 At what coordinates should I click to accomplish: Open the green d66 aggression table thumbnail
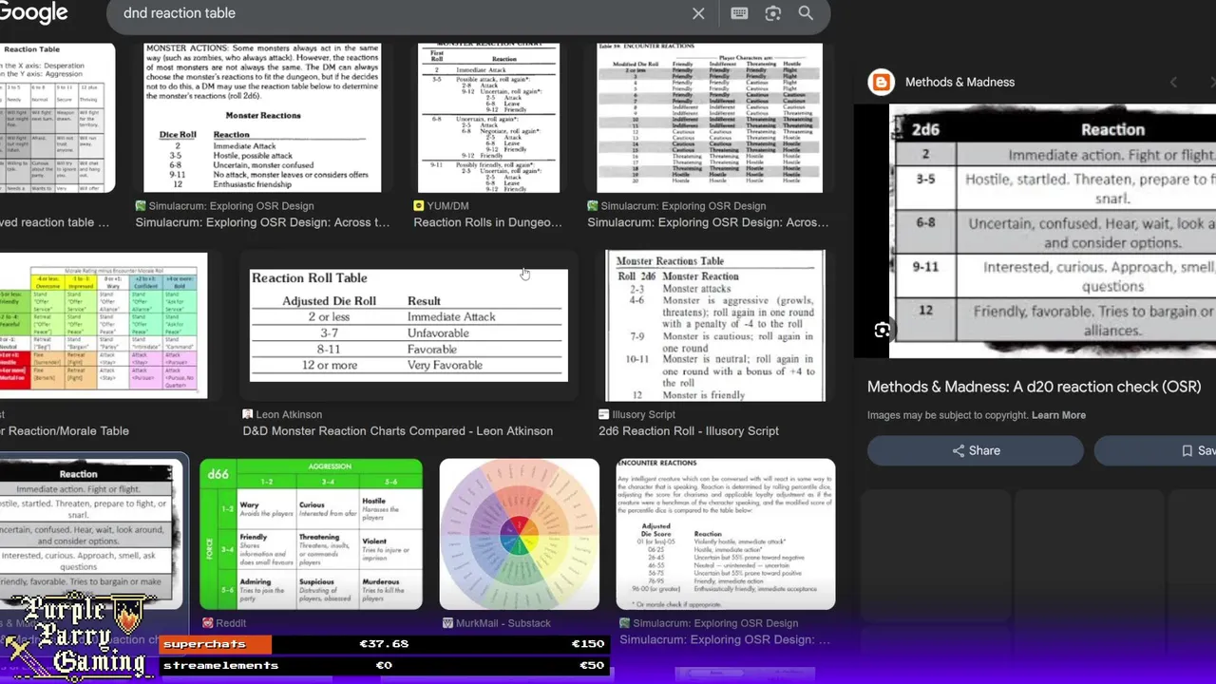coord(311,534)
